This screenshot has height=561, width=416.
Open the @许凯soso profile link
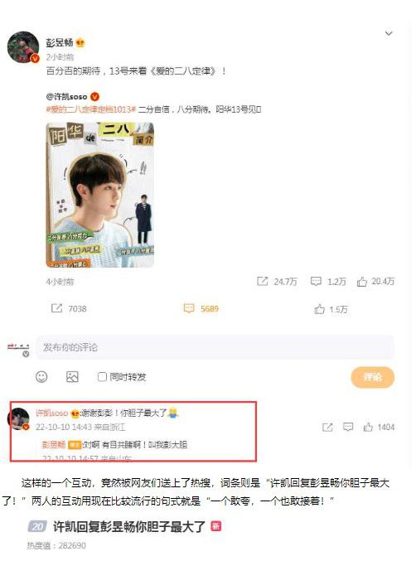coord(66,97)
